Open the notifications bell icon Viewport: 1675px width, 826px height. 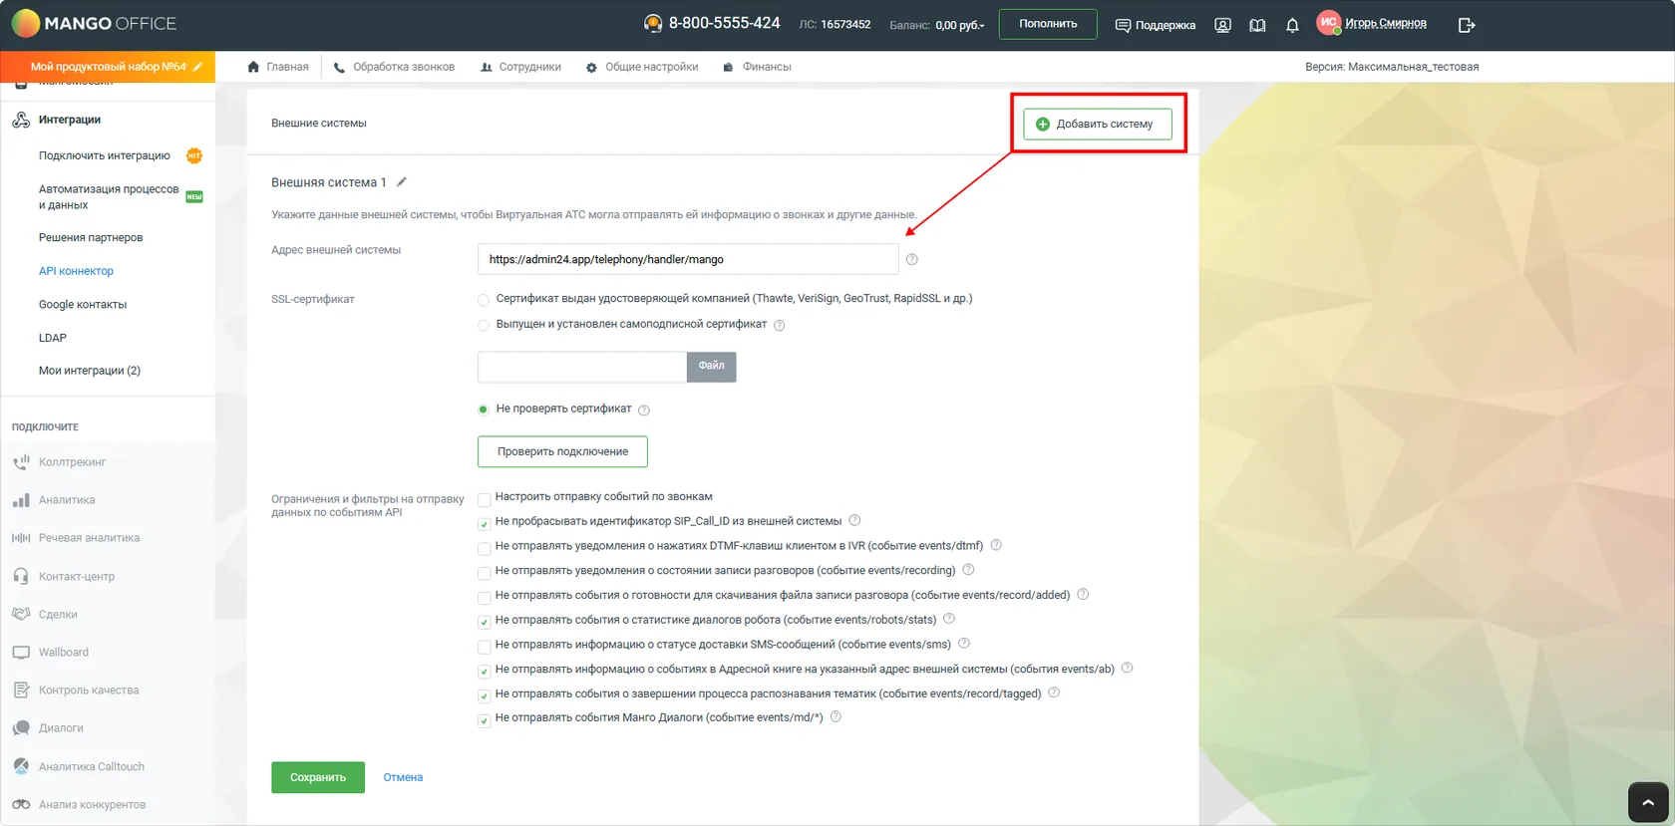1292,25
